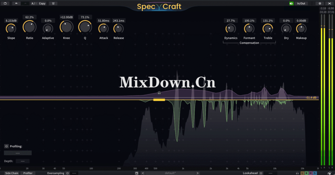
Task: Click the Formant compensation knob
Action: pyautogui.click(x=249, y=29)
